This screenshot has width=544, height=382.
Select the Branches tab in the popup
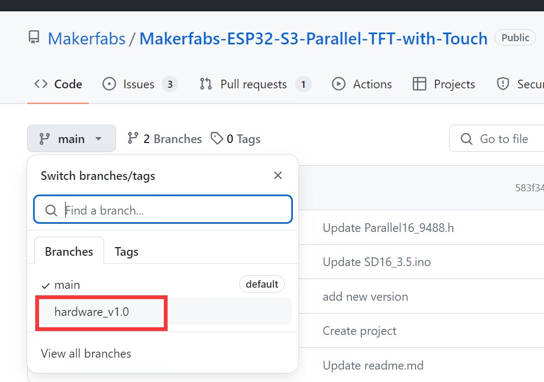point(69,251)
